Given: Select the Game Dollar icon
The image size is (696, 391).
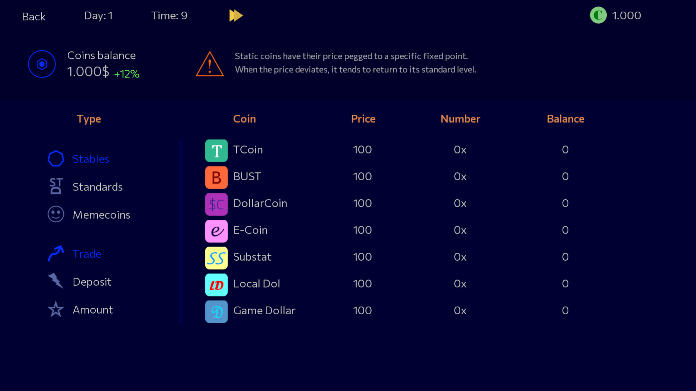Looking at the screenshot, I should [x=216, y=311].
